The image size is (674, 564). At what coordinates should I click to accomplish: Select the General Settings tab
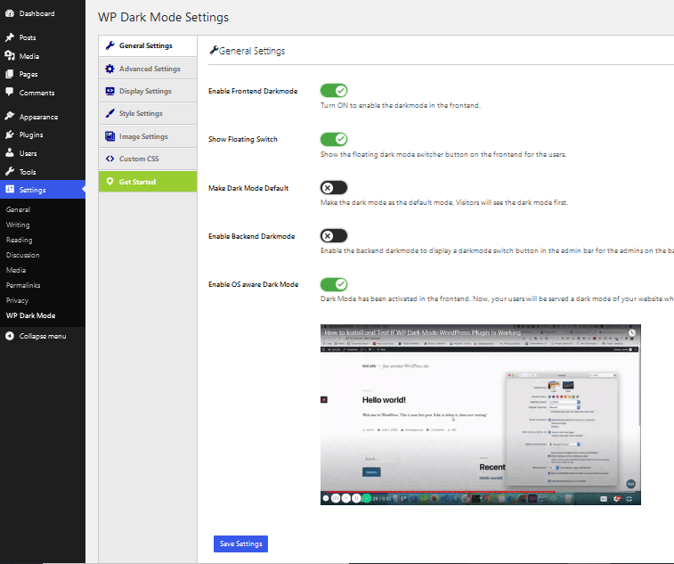[x=148, y=45]
